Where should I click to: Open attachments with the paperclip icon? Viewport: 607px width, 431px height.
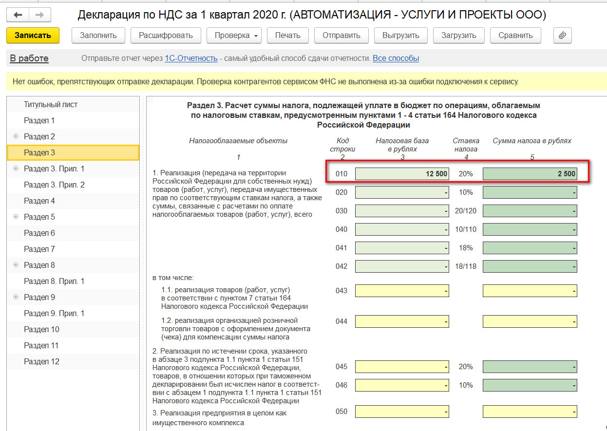click(x=562, y=35)
